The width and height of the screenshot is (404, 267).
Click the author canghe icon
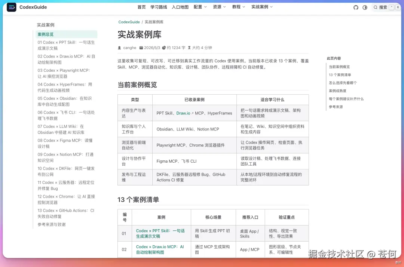click(x=119, y=48)
